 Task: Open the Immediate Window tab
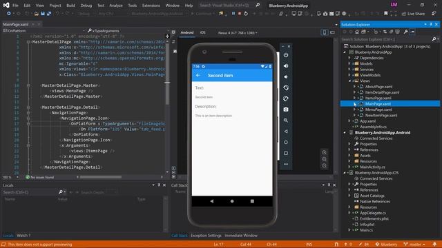241,236
